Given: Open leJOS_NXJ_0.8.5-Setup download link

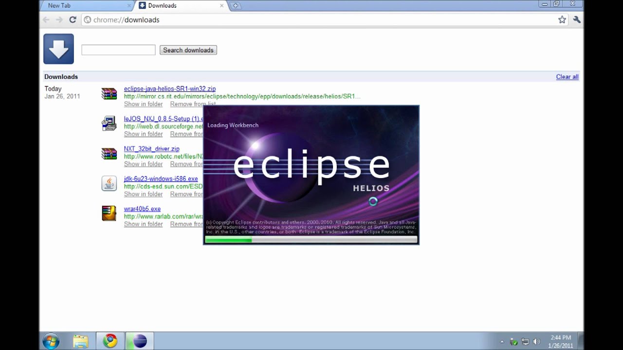Looking at the screenshot, I should (164, 119).
